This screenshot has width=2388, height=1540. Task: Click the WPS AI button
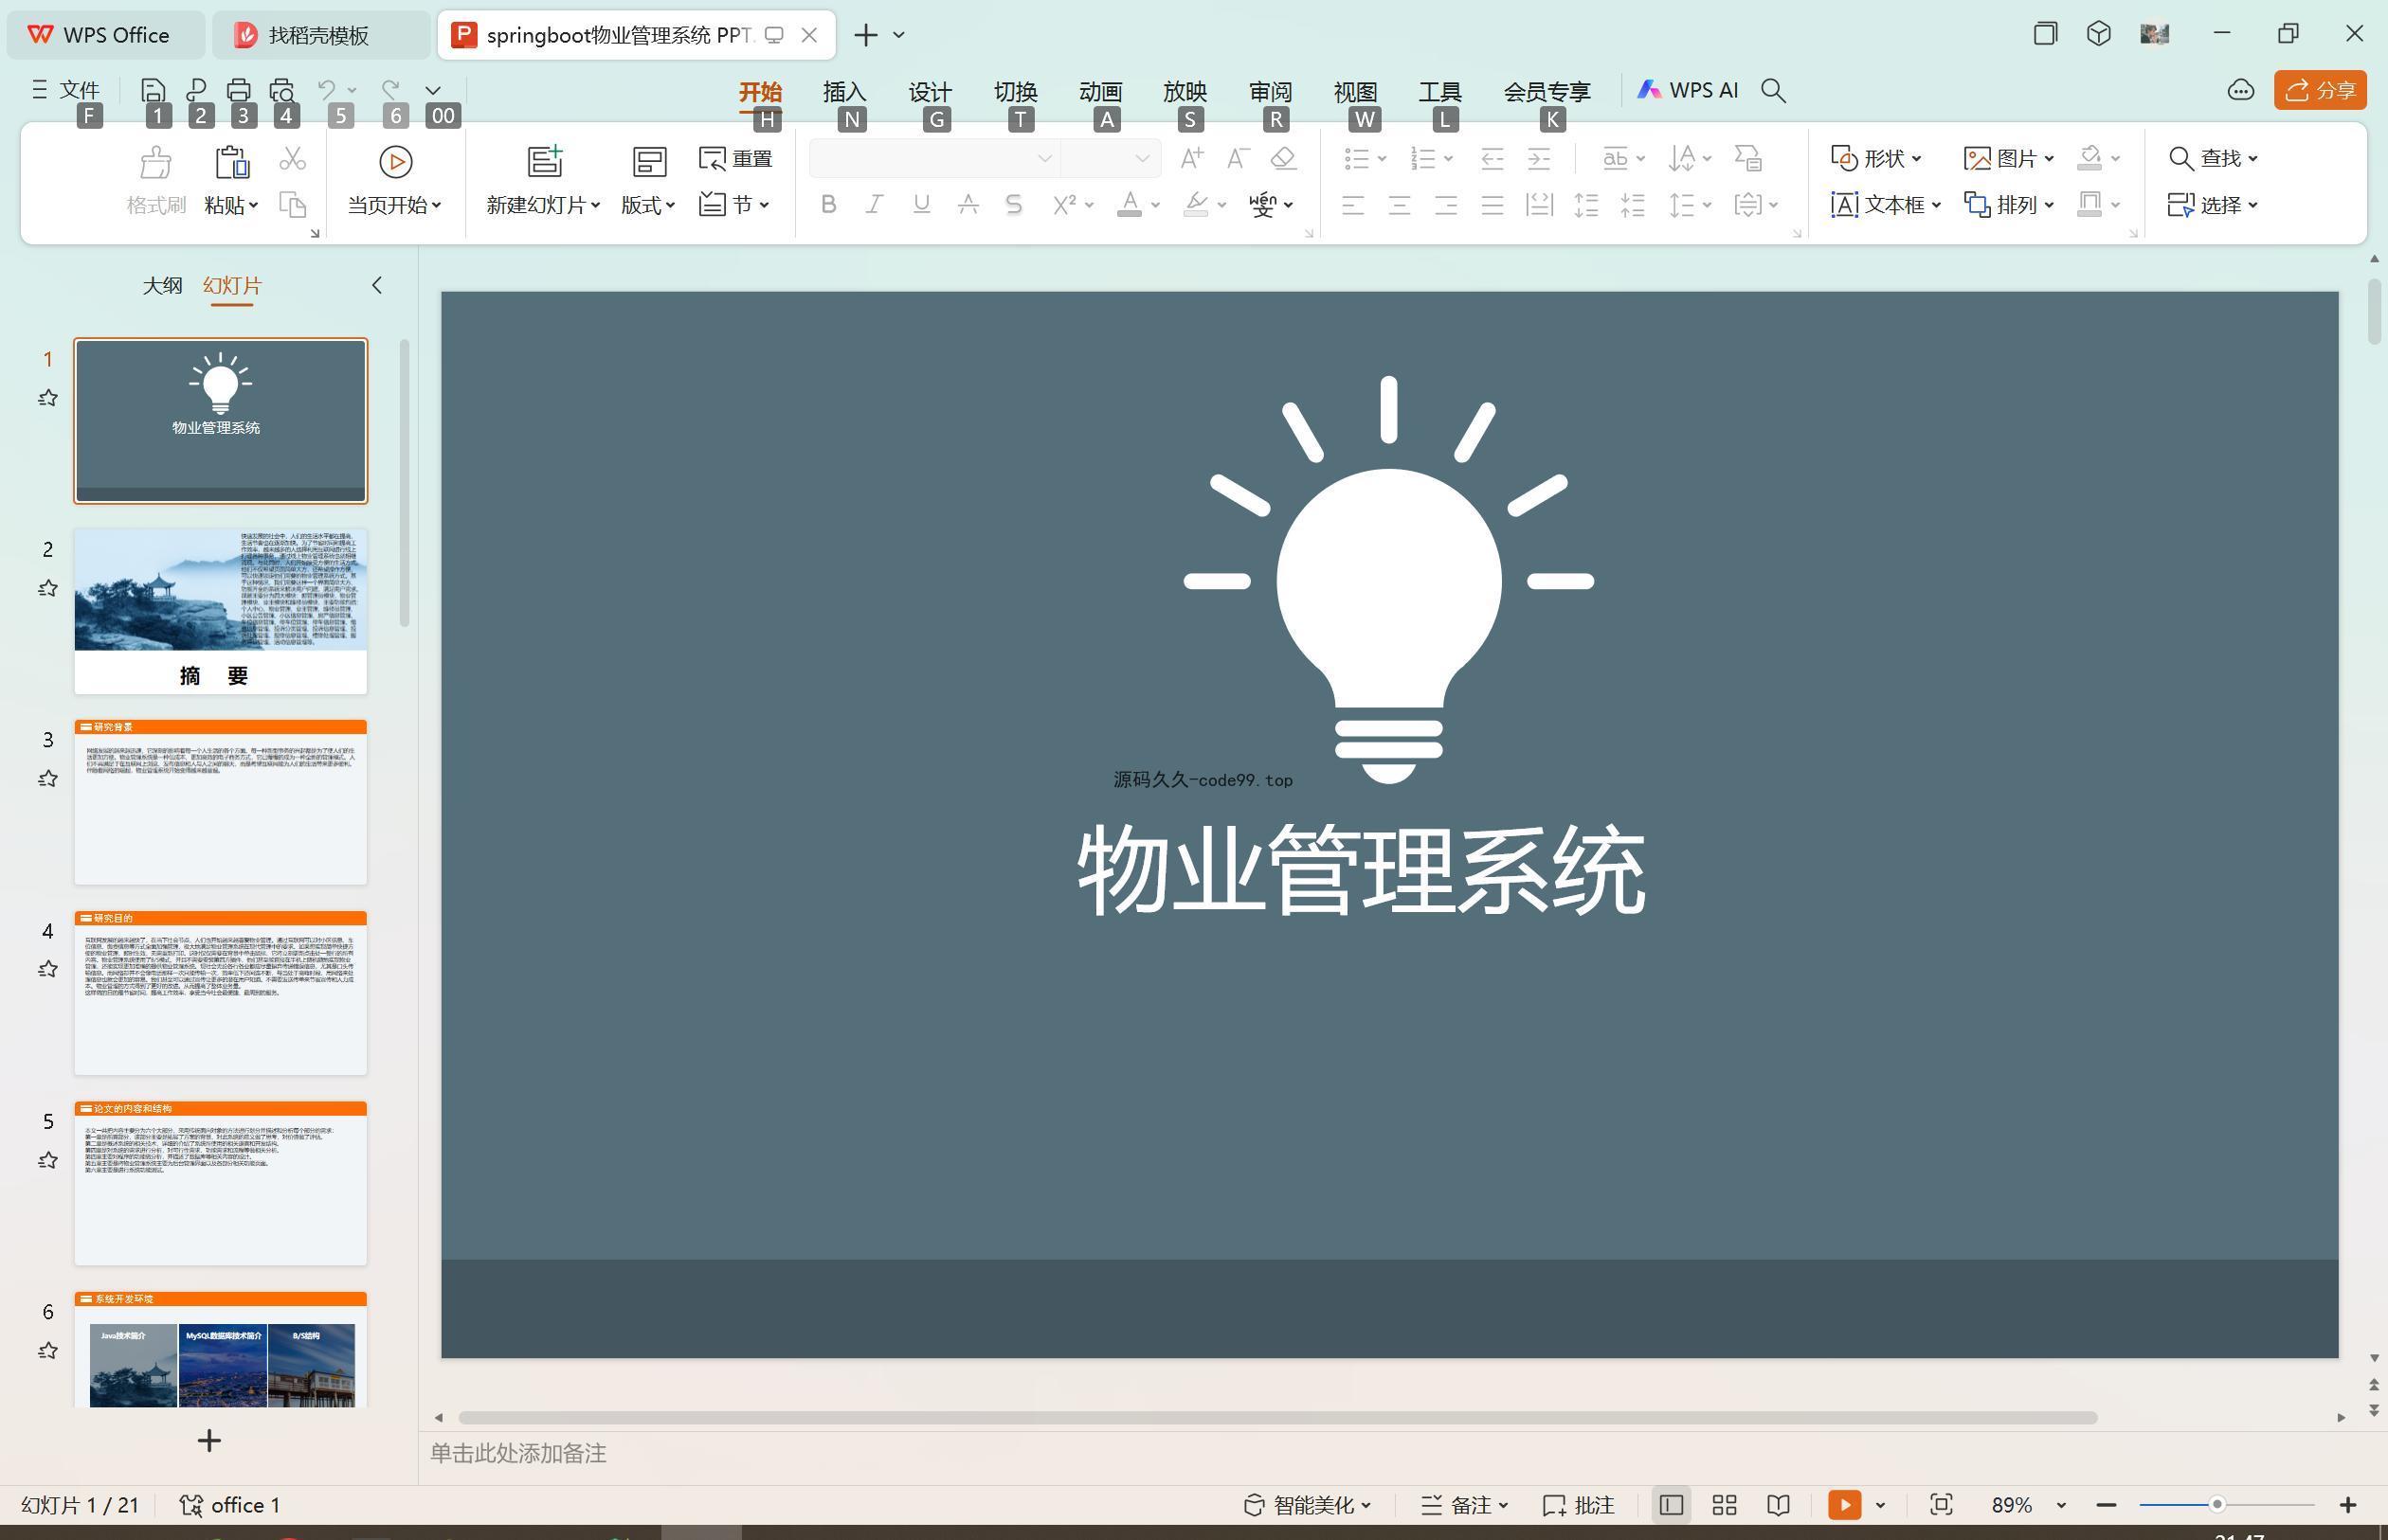pos(1688,90)
